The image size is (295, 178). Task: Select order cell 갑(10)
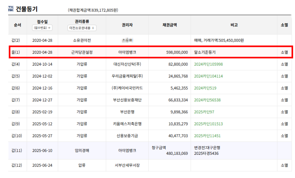17,136
